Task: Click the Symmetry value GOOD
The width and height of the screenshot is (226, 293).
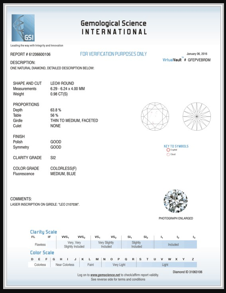Action: pyautogui.click(x=56, y=147)
